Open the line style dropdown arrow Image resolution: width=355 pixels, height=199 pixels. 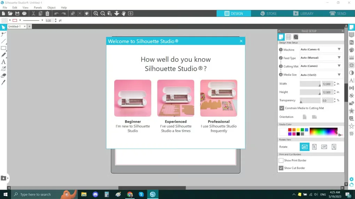pos(42,20)
